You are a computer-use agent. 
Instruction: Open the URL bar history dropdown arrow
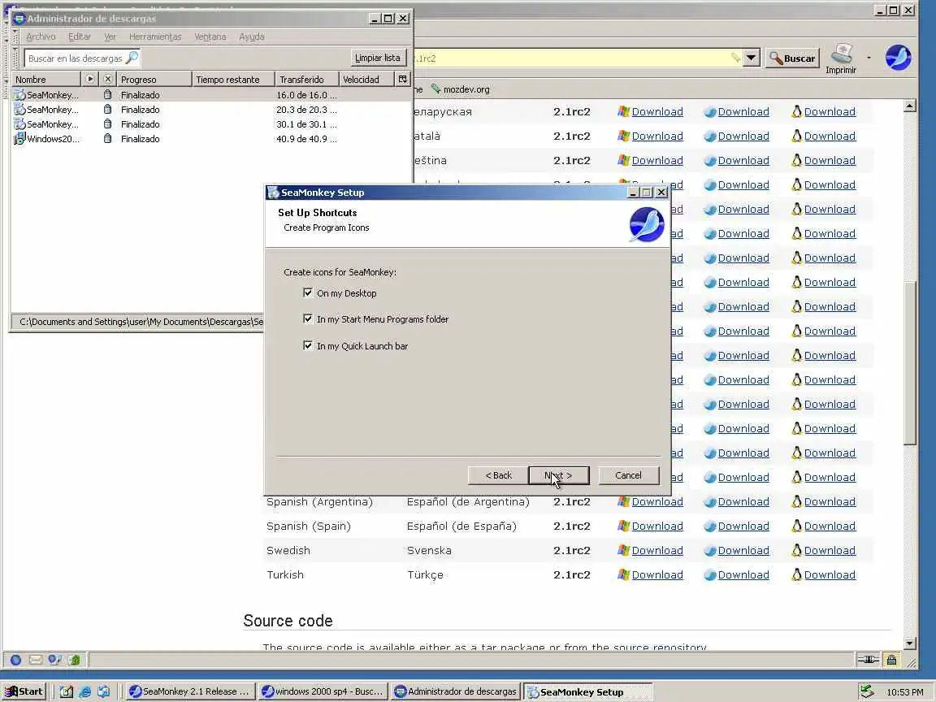click(x=752, y=58)
